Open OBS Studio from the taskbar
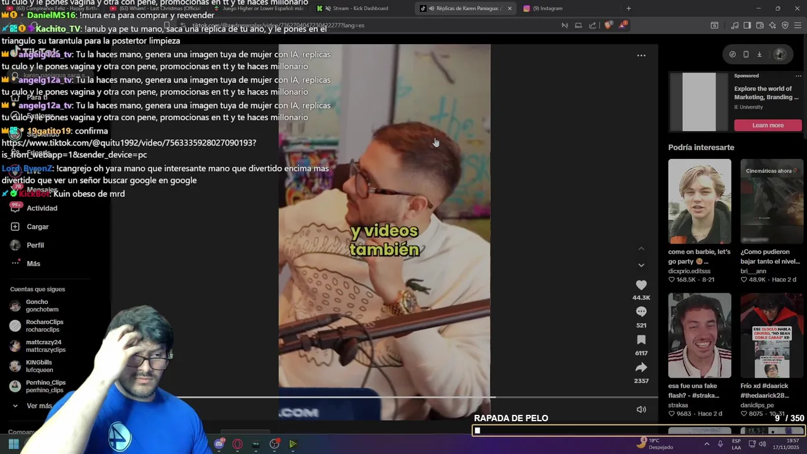The width and height of the screenshot is (807, 454). pyautogui.click(x=274, y=444)
